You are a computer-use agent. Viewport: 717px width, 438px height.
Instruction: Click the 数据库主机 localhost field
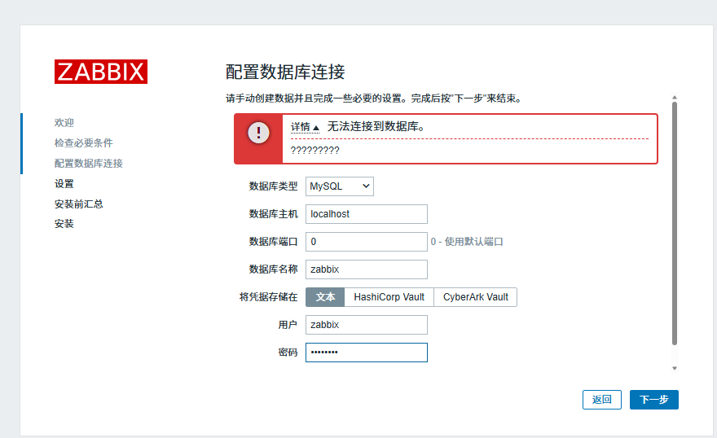point(367,214)
